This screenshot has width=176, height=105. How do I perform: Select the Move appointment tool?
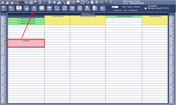49,8
